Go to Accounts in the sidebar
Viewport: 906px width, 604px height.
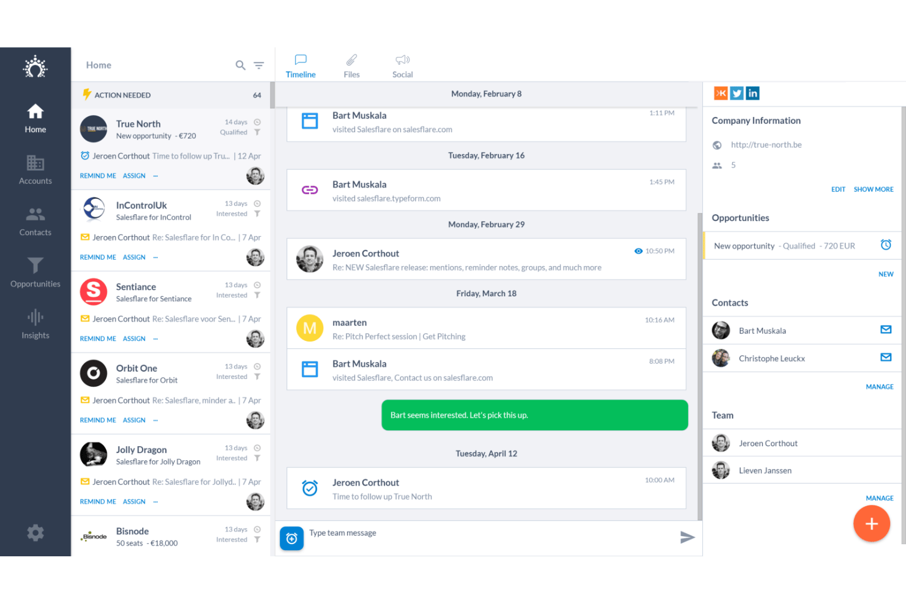(x=36, y=170)
